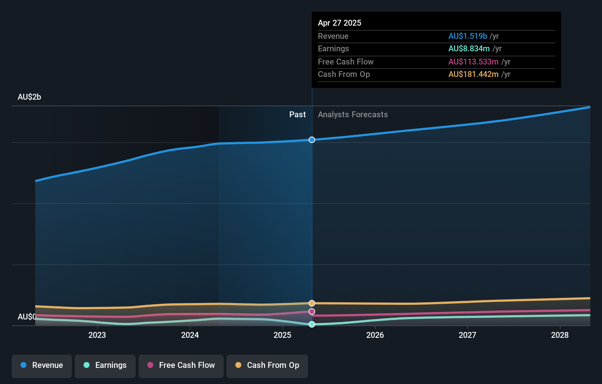Switch to the Past section of the chart
The height and width of the screenshot is (384, 602).
coord(297,114)
